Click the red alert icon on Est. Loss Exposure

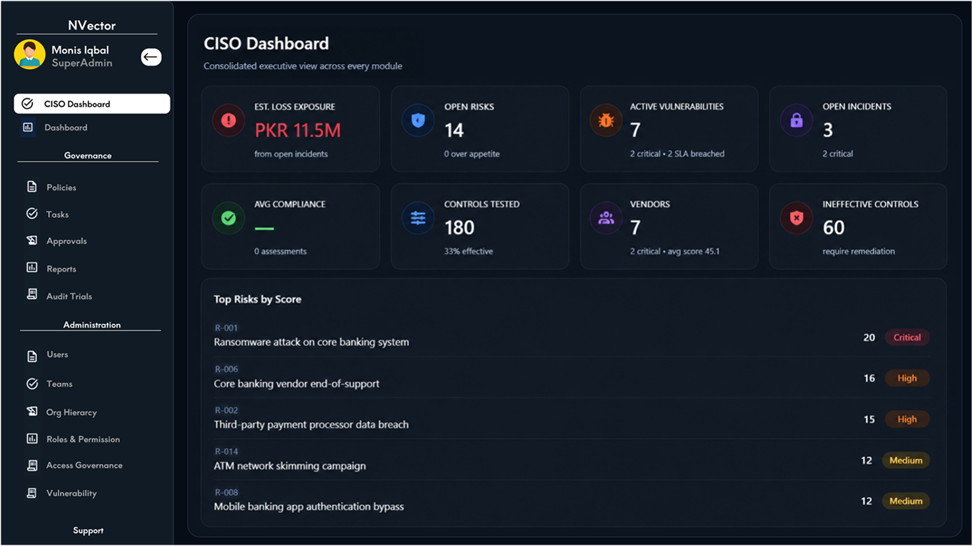point(228,121)
